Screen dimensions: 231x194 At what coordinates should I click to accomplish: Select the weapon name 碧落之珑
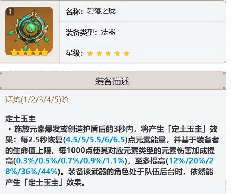point(101,11)
